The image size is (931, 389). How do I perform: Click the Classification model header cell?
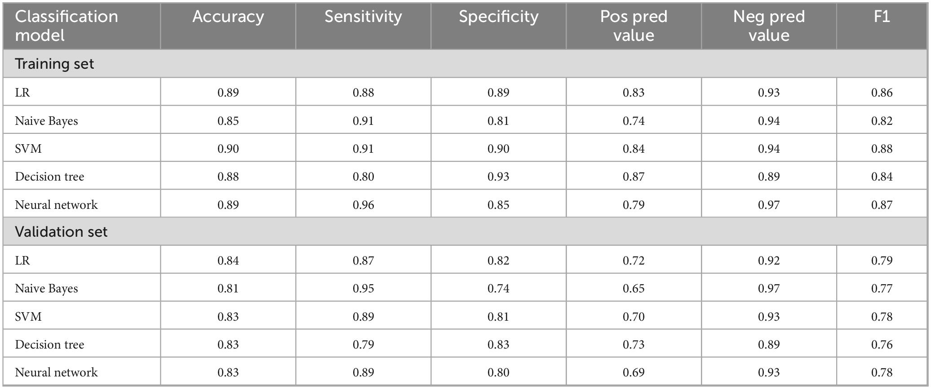(66, 26)
